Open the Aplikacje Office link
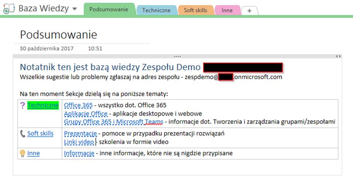Screen dimensions: 353x183 coord(86,114)
